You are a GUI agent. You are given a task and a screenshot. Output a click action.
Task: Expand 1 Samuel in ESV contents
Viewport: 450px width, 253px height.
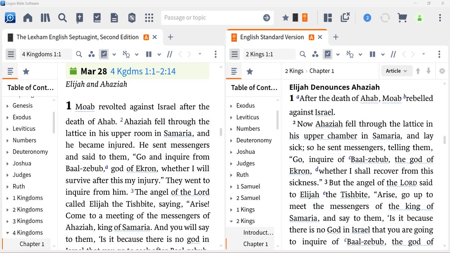[231, 187]
